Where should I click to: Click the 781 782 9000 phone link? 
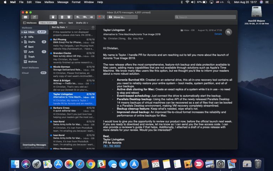(x=112, y=146)
